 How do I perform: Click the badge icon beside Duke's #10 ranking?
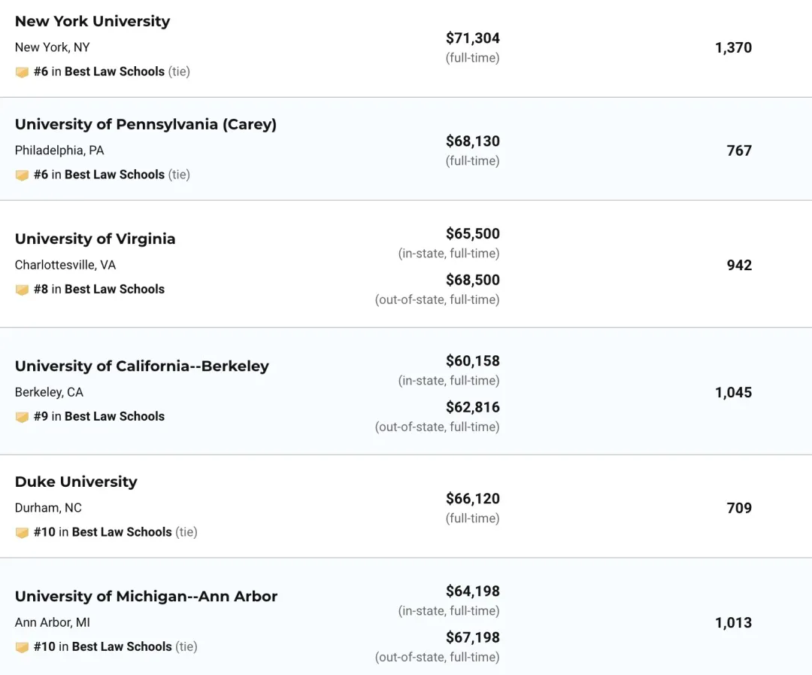tap(22, 533)
